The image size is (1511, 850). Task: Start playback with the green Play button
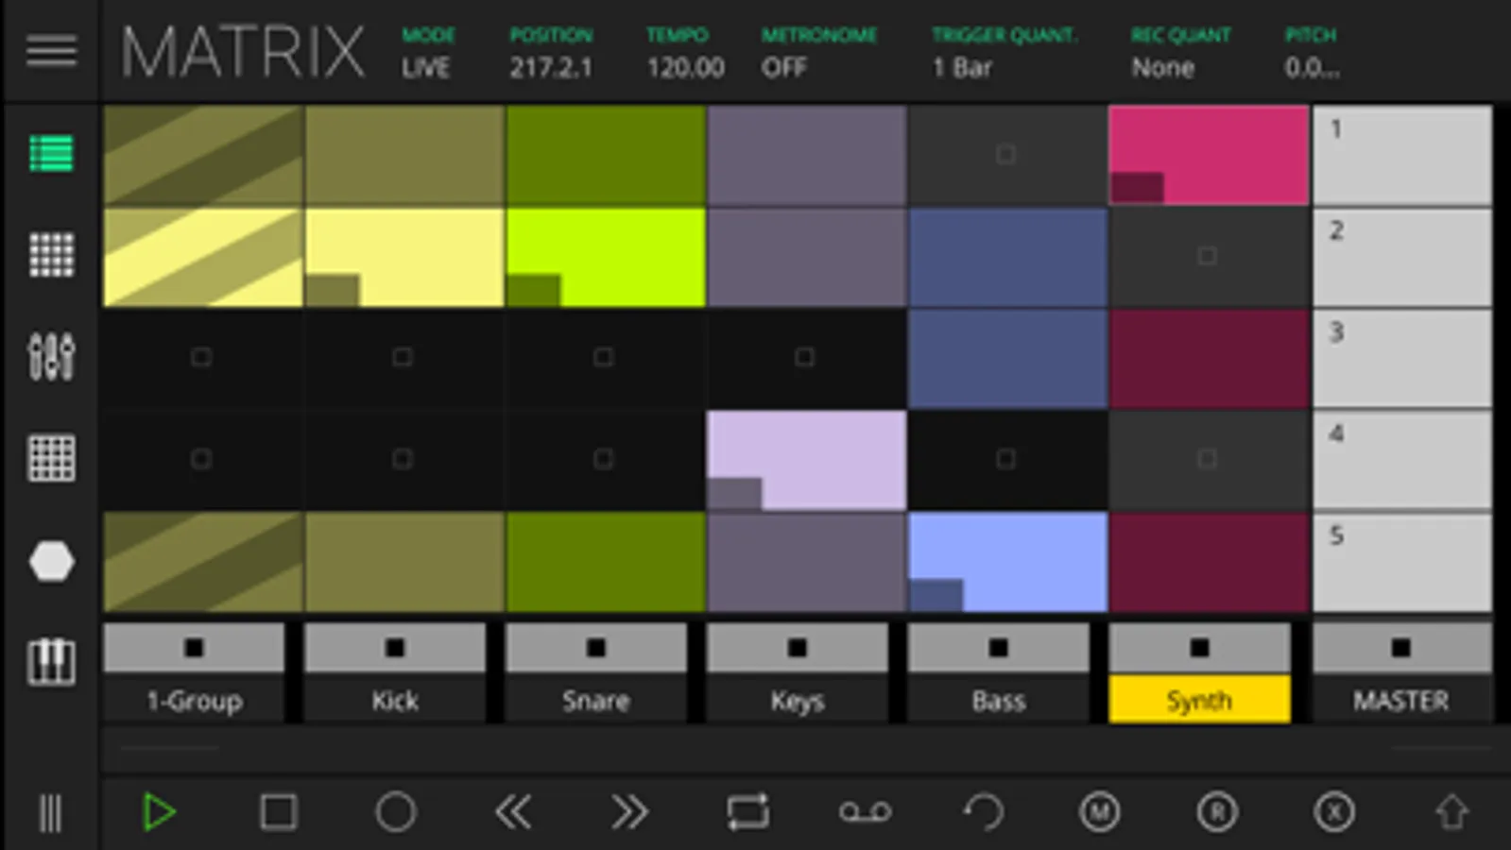tap(159, 812)
